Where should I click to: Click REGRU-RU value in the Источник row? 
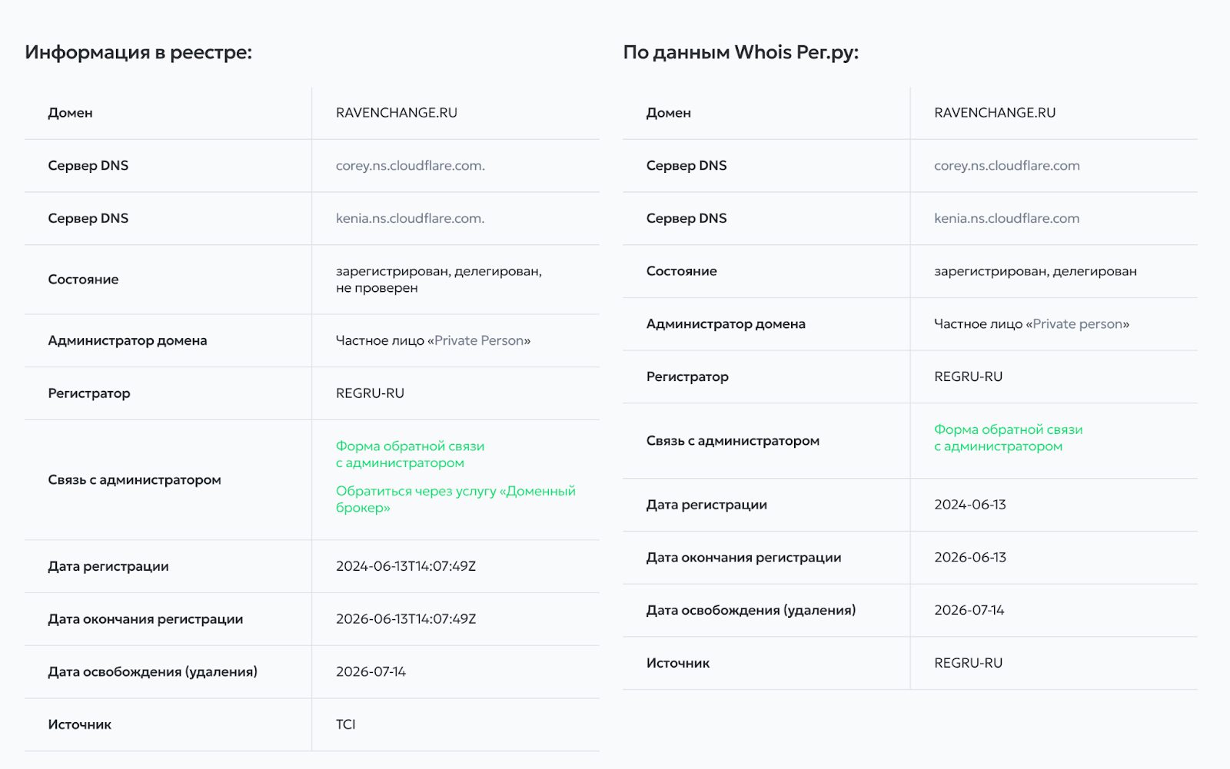click(x=968, y=664)
